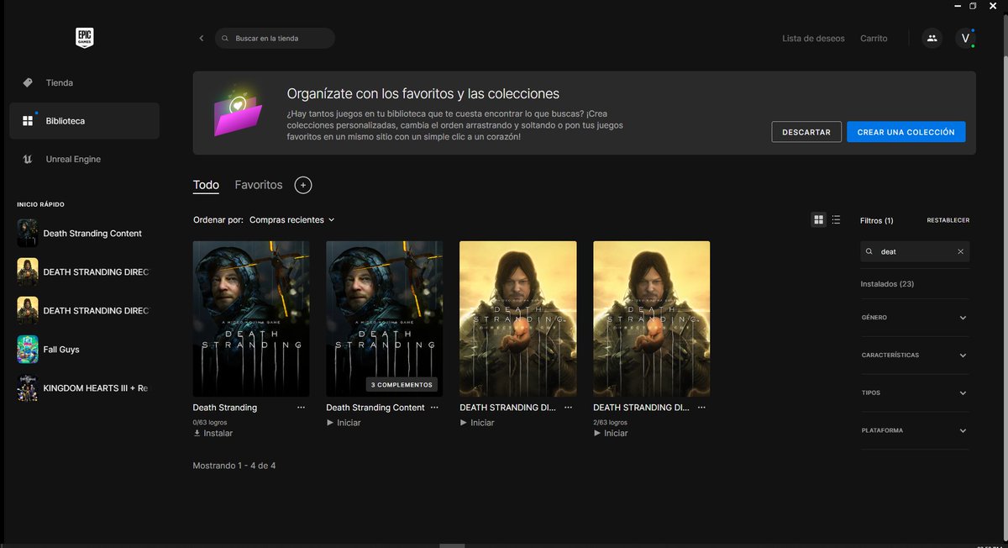This screenshot has height=548, width=1008.
Task: Click 2/63 logros text
Action: [611, 423]
